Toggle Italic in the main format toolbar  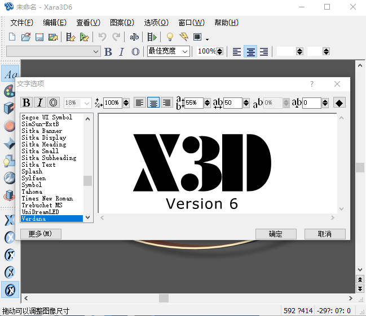click(x=121, y=52)
